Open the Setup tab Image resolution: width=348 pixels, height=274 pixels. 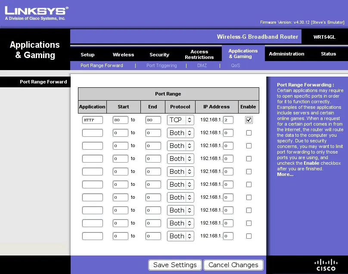(87, 55)
